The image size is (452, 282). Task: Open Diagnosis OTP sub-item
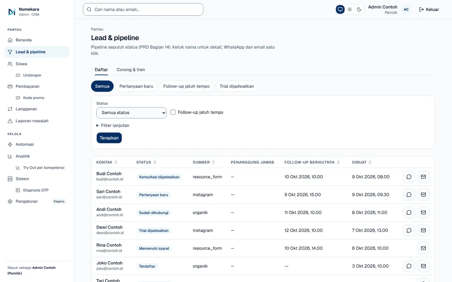(x=41, y=190)
